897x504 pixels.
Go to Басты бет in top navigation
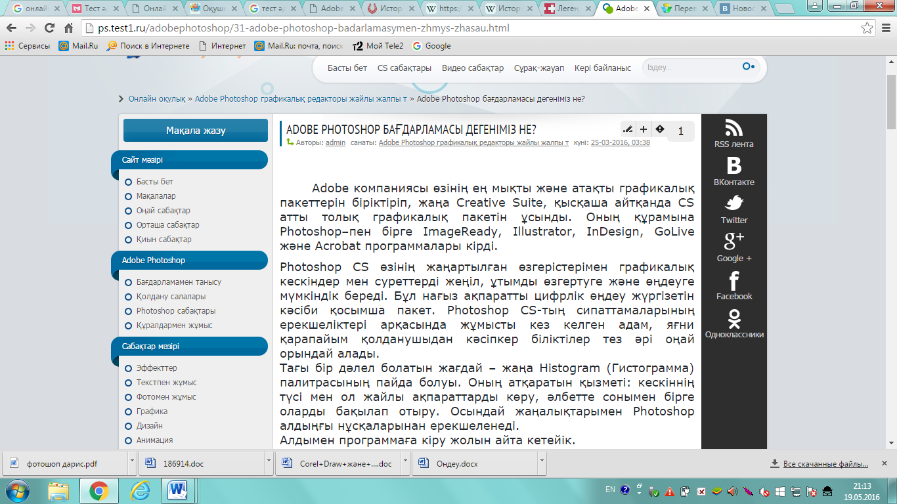(347, 68)
